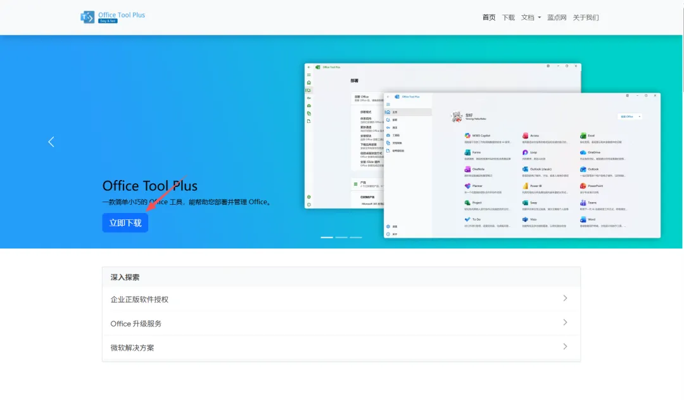Click the OneNote icon in slide screenshot

click(467, 169)
